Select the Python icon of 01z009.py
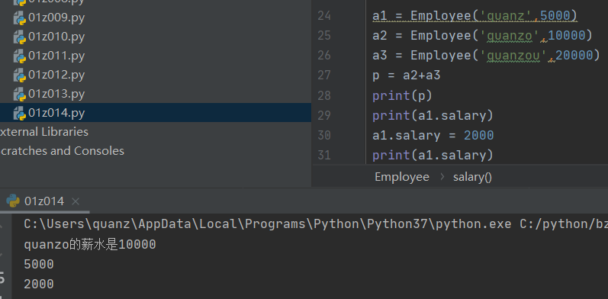This screenshot has height=299, width=608. [x=19, y=18]
